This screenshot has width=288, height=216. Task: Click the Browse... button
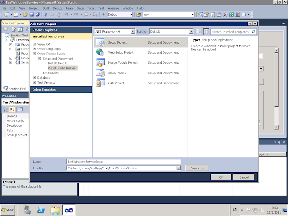pos(197,168)
